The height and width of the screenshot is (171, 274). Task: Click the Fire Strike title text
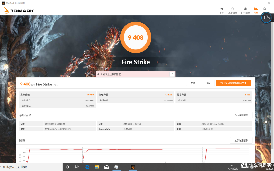(135, 62)
